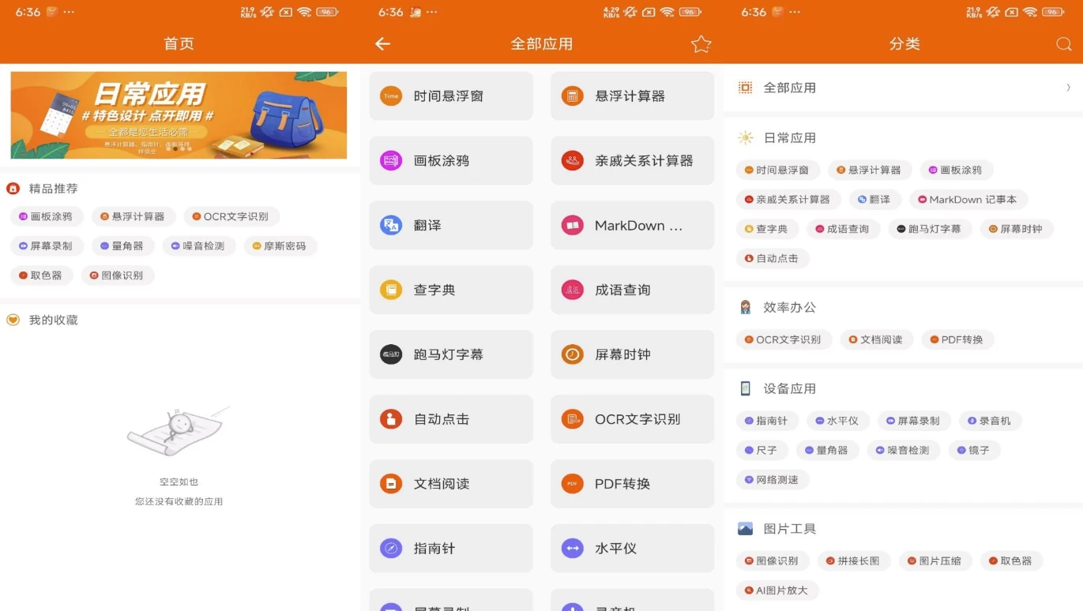1083x611 pixels.
Task: Launch 噪音检测 chip under 精品推荐
Action: point(198,246)
